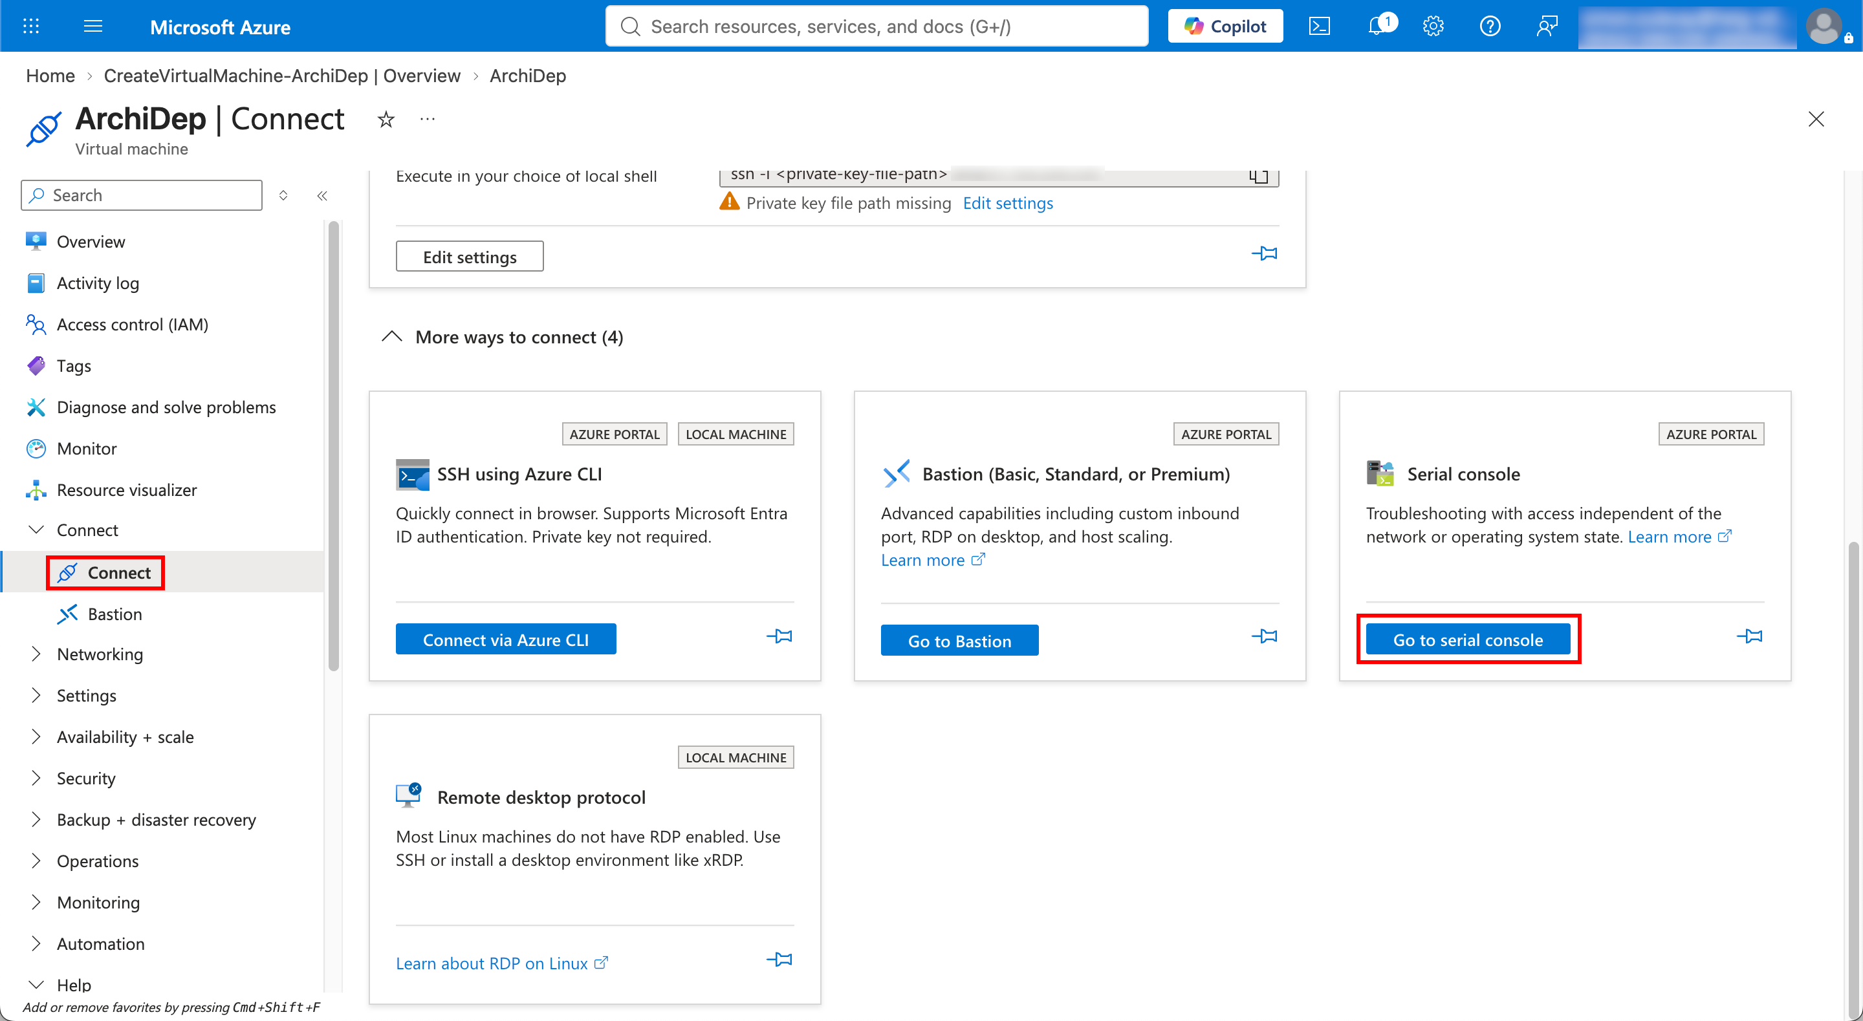Toggle expand/collapse all sidebar groups icon

click(283, 195)
